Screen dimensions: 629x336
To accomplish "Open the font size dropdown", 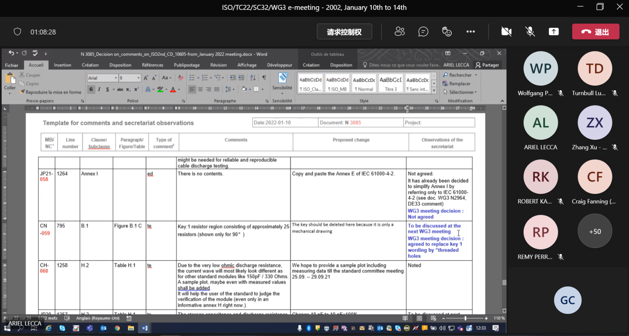I will point(138,78).
